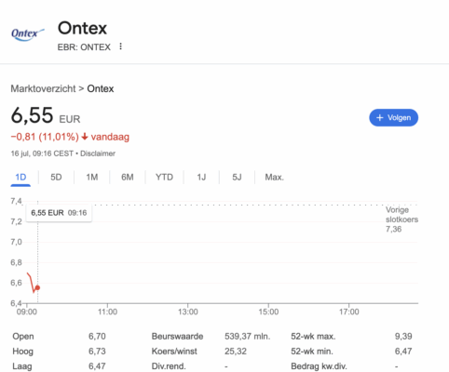Show the 6M chart range
This screenshot has height=372, width=449.
128,178
